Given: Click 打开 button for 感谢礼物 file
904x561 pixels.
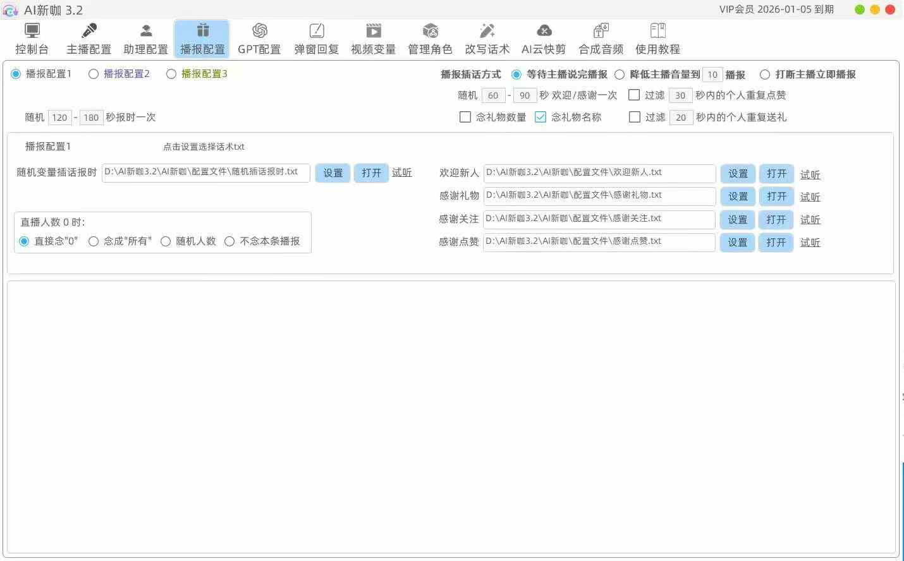Looking at the screenshot, I should [776, 196].
